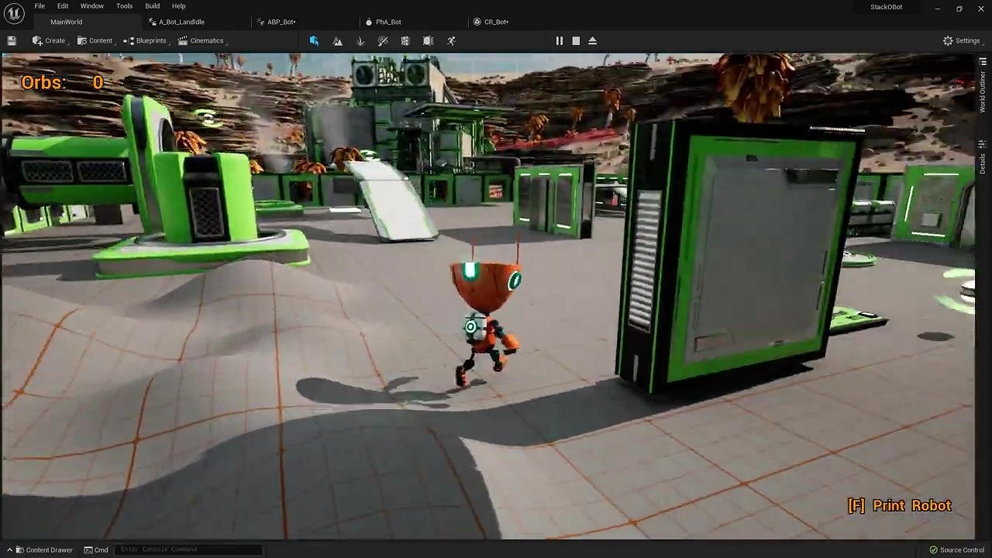
Task: Expand the World Outliner side panel
Action: coord(983,93)
